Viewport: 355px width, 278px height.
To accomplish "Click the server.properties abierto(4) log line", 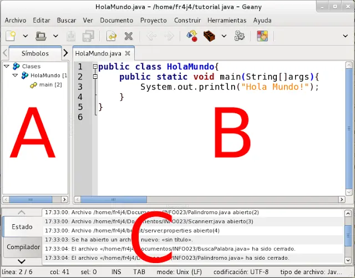I will [x=193, y=231].
